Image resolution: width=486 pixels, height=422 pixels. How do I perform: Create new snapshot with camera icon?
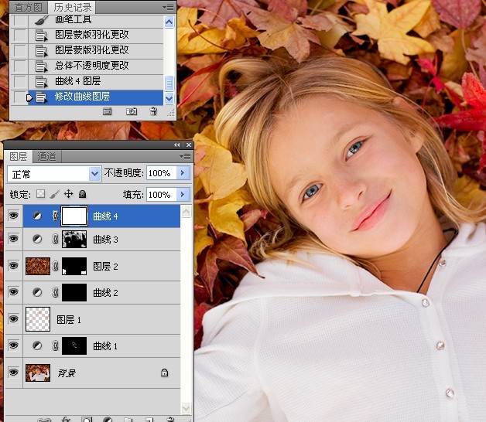click(132, 111)
